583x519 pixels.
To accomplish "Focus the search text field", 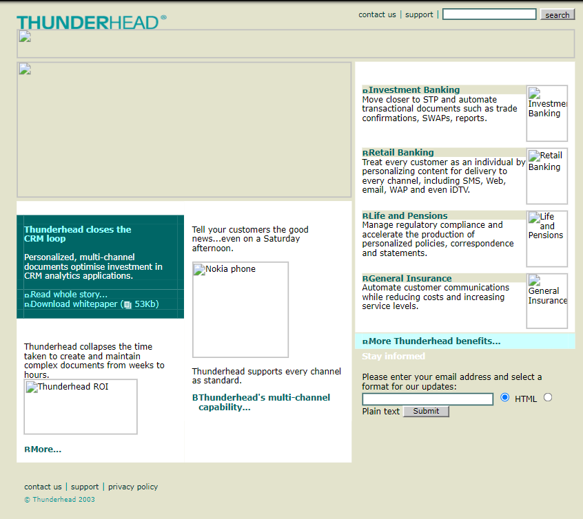I will pyautogui.click(x=489, y=14).
